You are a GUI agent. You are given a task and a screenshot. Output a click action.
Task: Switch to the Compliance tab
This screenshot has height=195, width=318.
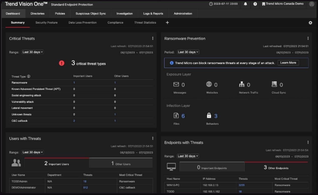click(x=115, y=23)
